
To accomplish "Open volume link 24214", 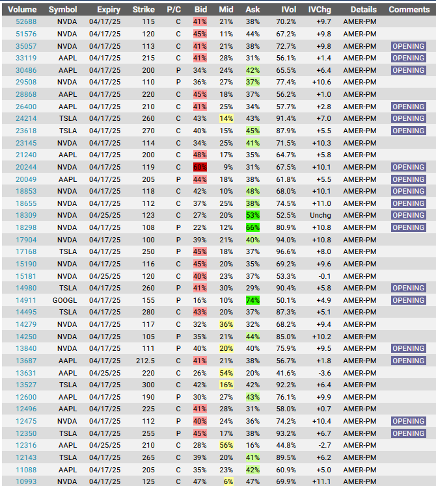I will (26, 118).
